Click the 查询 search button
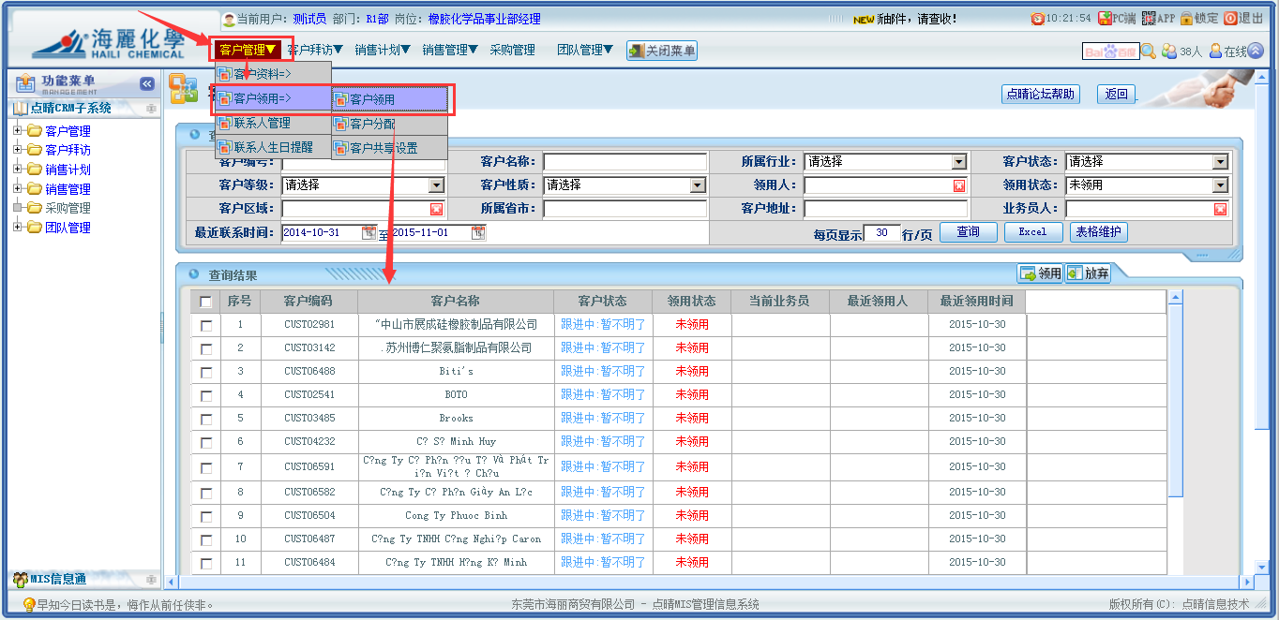 968,232
